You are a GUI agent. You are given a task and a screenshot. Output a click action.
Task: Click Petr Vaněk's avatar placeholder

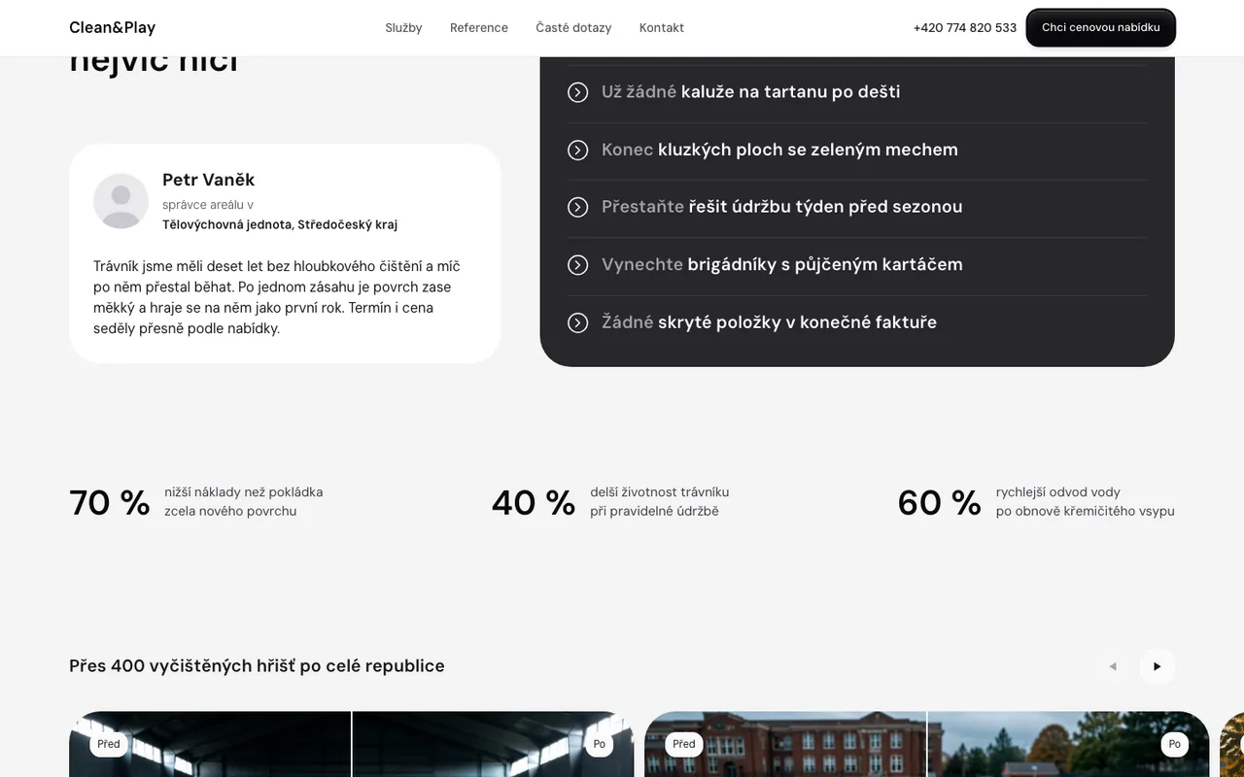[121, 201]
